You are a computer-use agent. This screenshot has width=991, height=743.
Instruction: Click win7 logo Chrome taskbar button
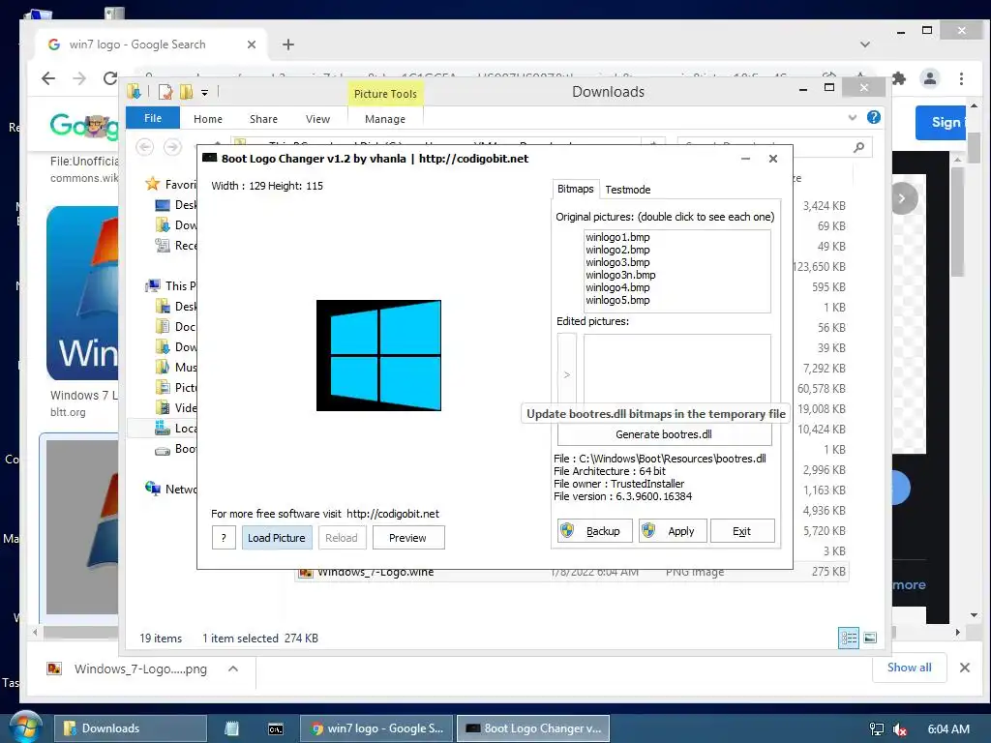[376, 728]
